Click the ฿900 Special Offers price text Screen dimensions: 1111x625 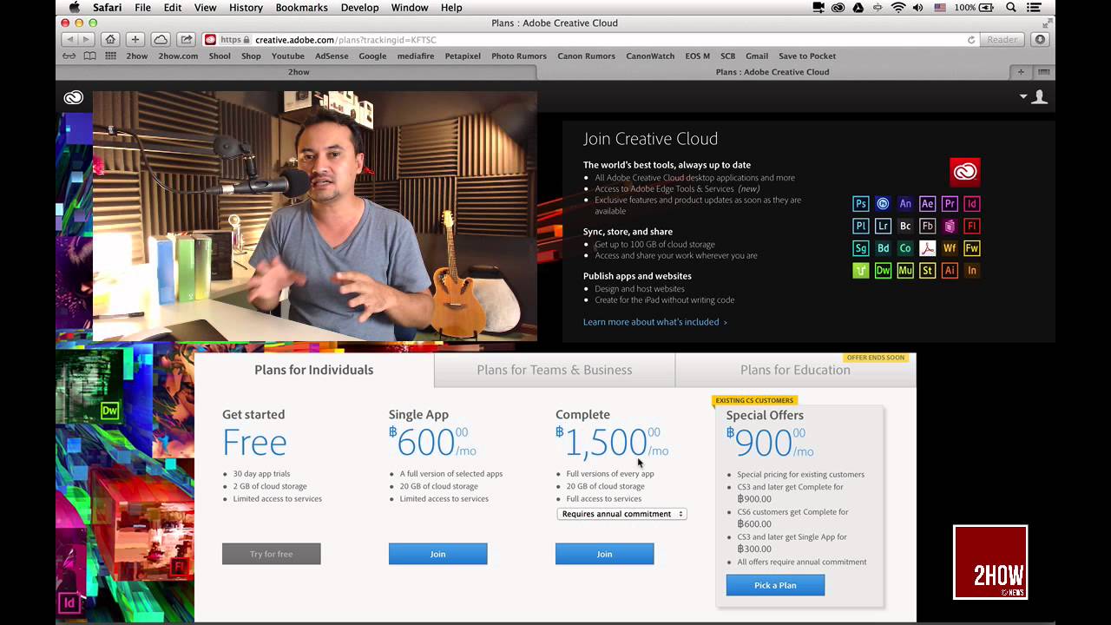point(770,442)
